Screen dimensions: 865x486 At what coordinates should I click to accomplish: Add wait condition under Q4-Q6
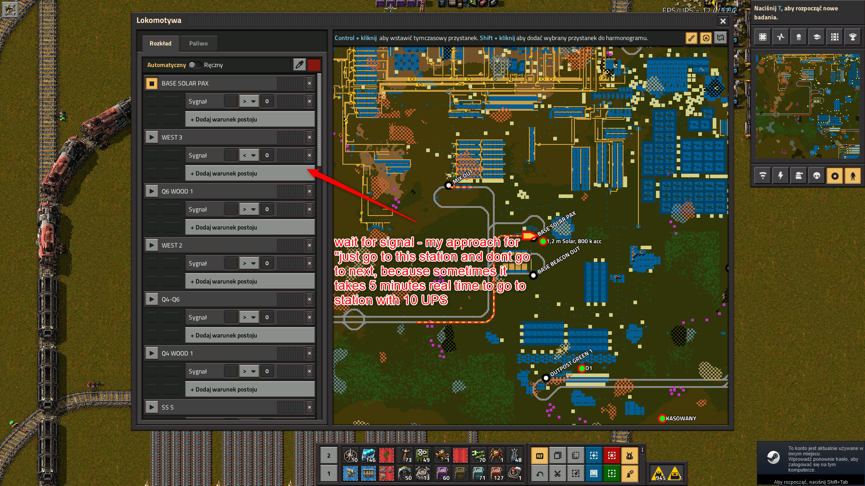[250, 335]
